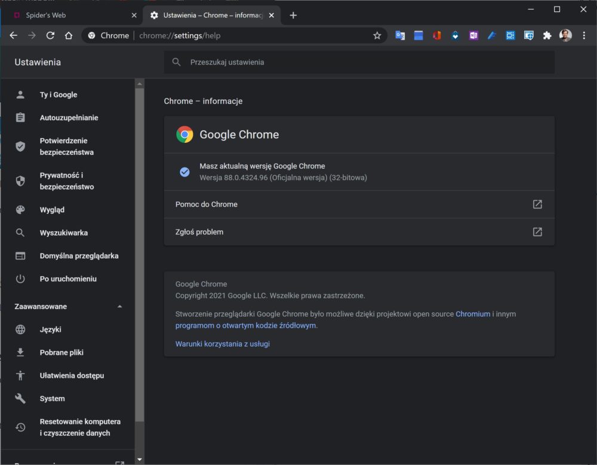This screenshot has width=597, height=465.
Task: Go back with the browser back arrow
Action: coord(14,35)
